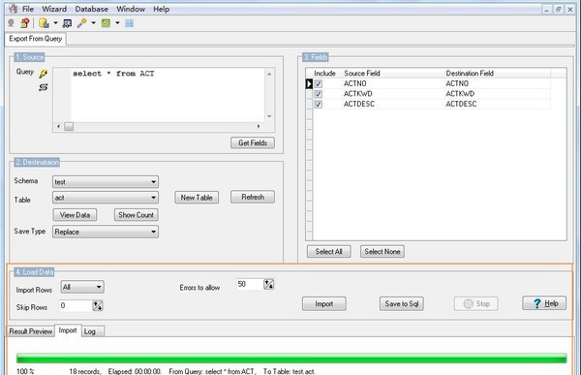
Task: Click the wand tool icon in toolbar
Action: coord(81,23)
